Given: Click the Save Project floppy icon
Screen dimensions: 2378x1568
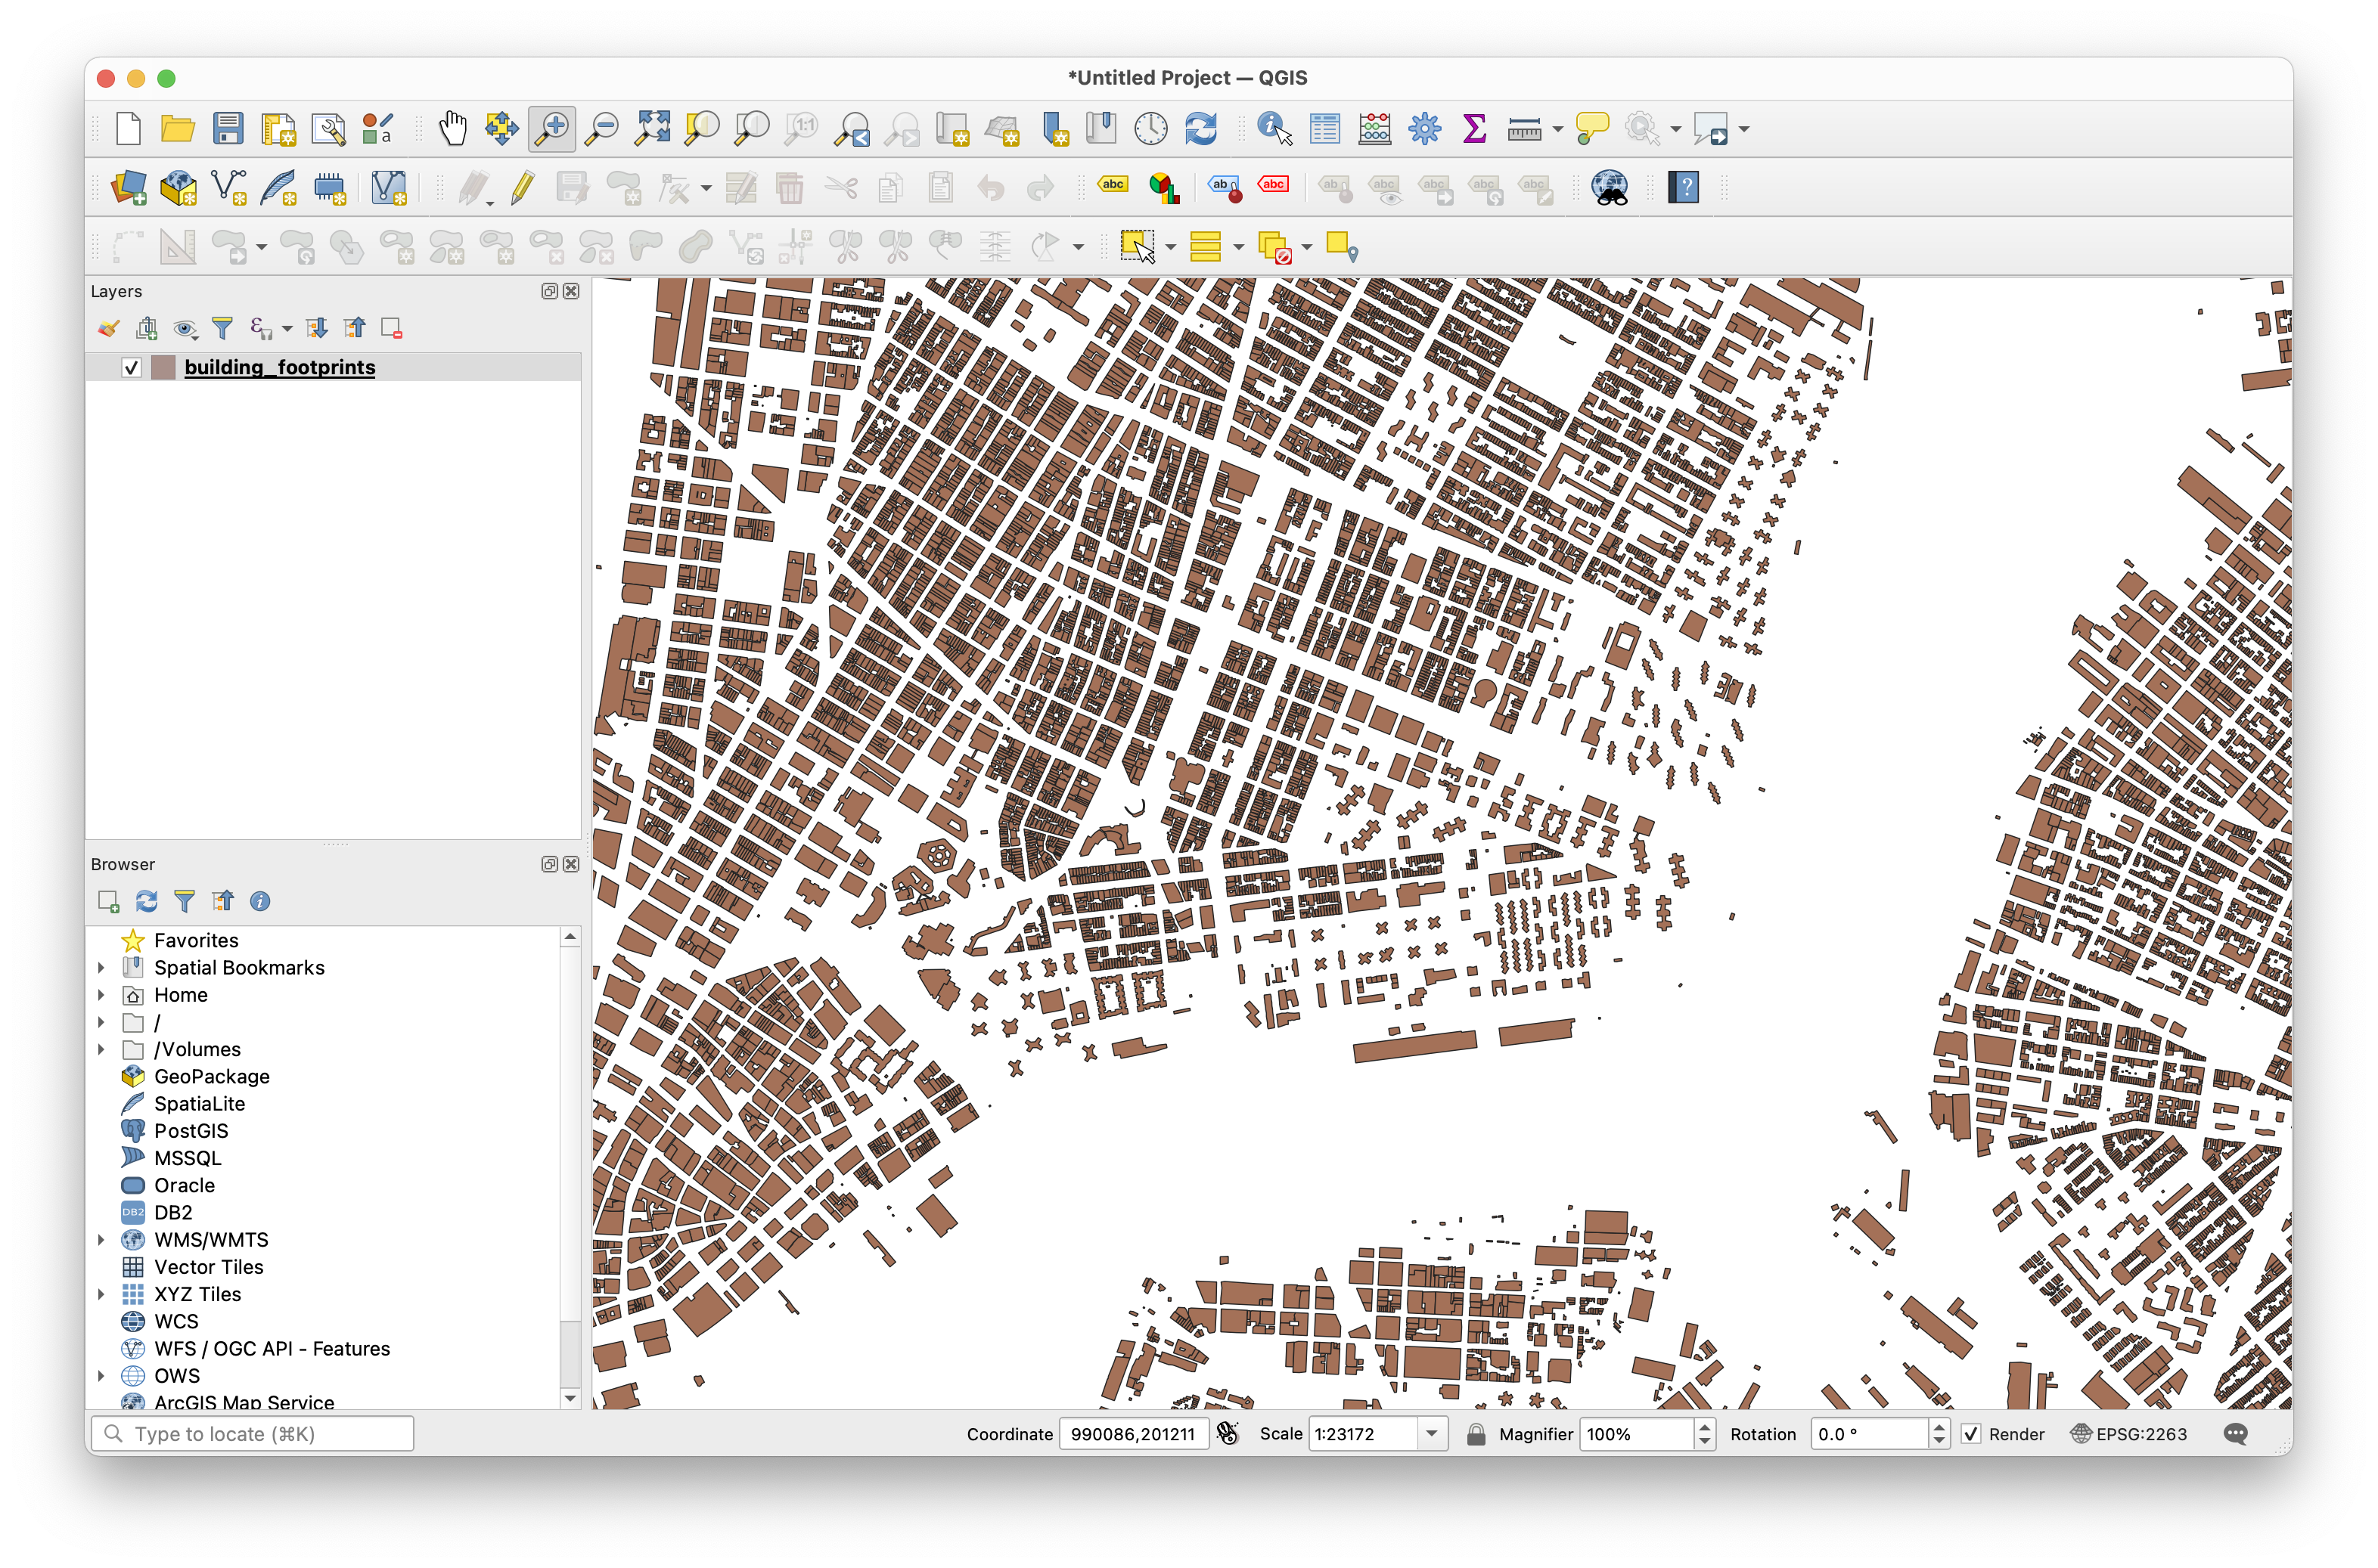Looking at the screenshot, I should point(228,129).
